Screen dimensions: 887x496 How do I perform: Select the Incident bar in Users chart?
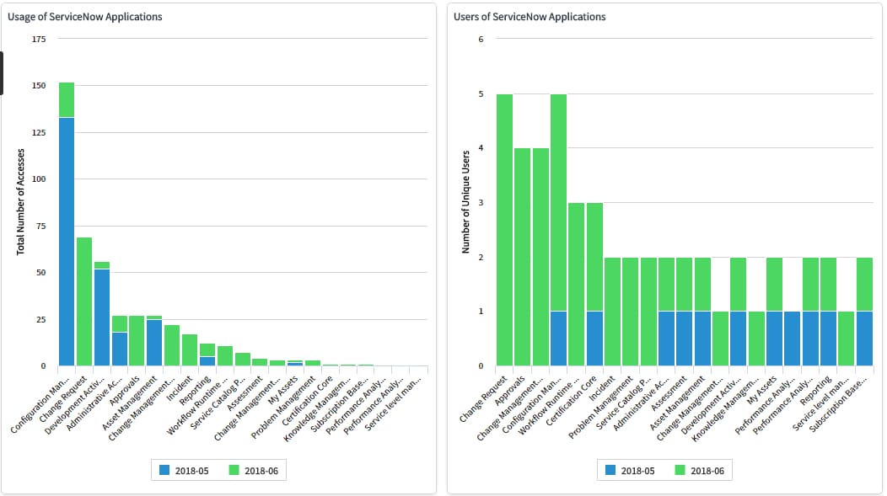[x=612, y=312]
